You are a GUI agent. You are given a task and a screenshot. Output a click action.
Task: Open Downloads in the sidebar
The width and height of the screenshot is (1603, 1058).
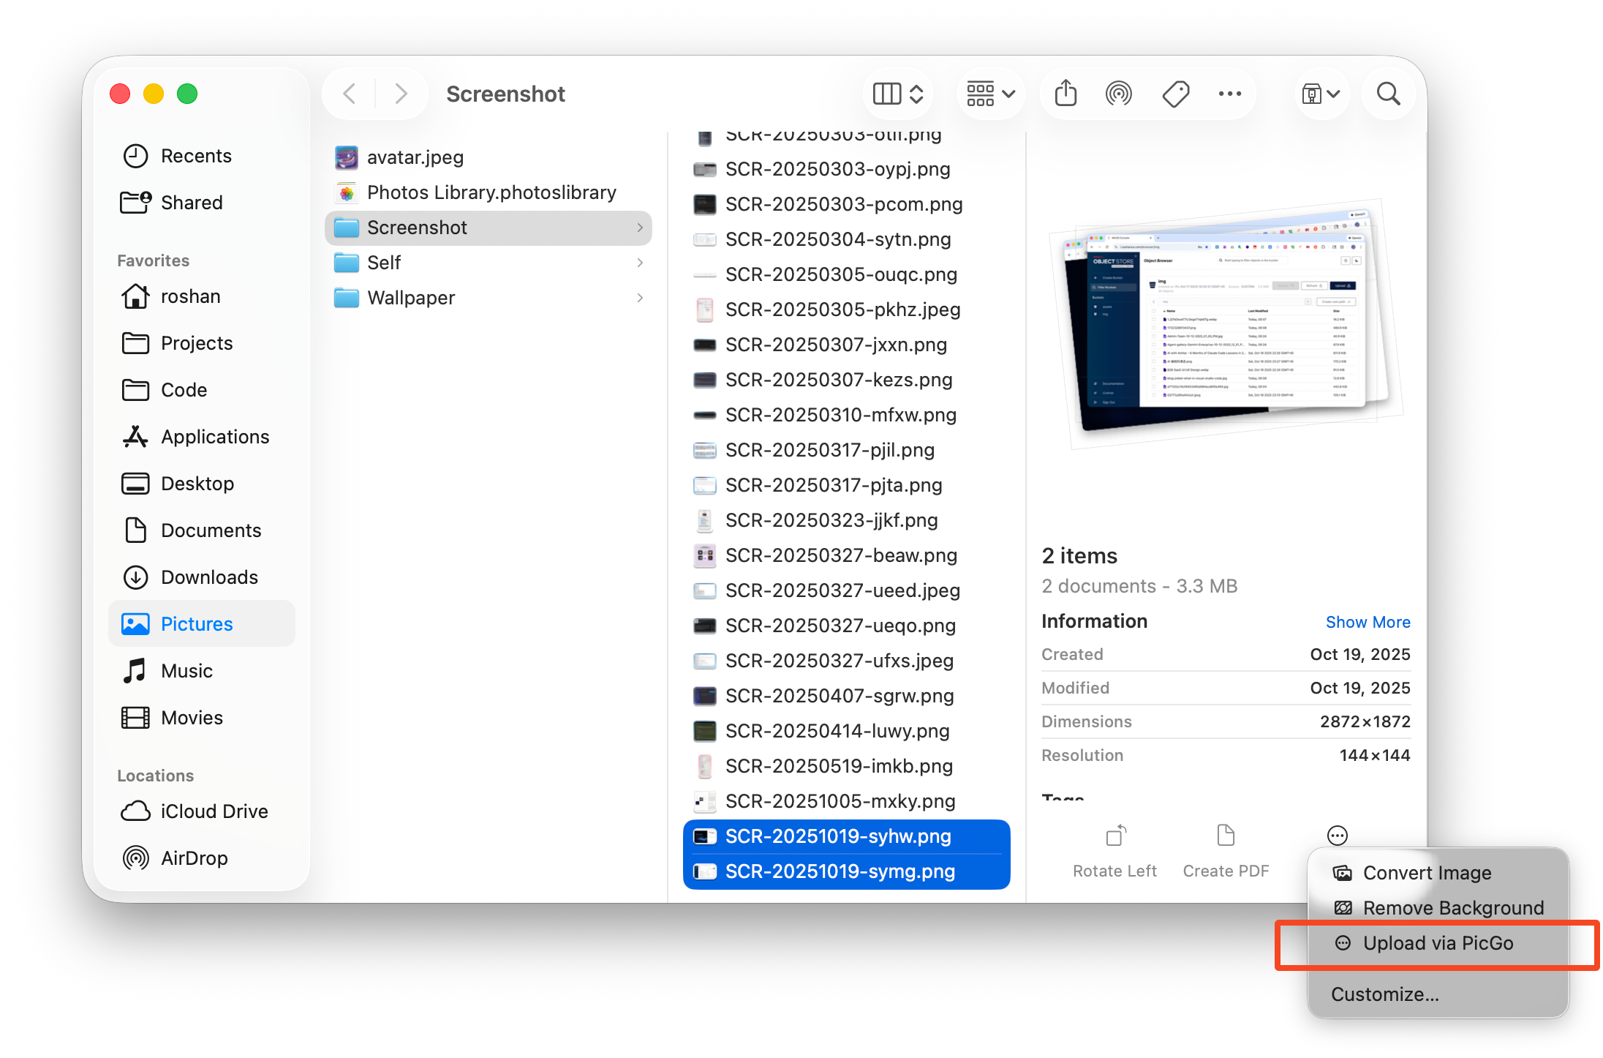point(209,577)
